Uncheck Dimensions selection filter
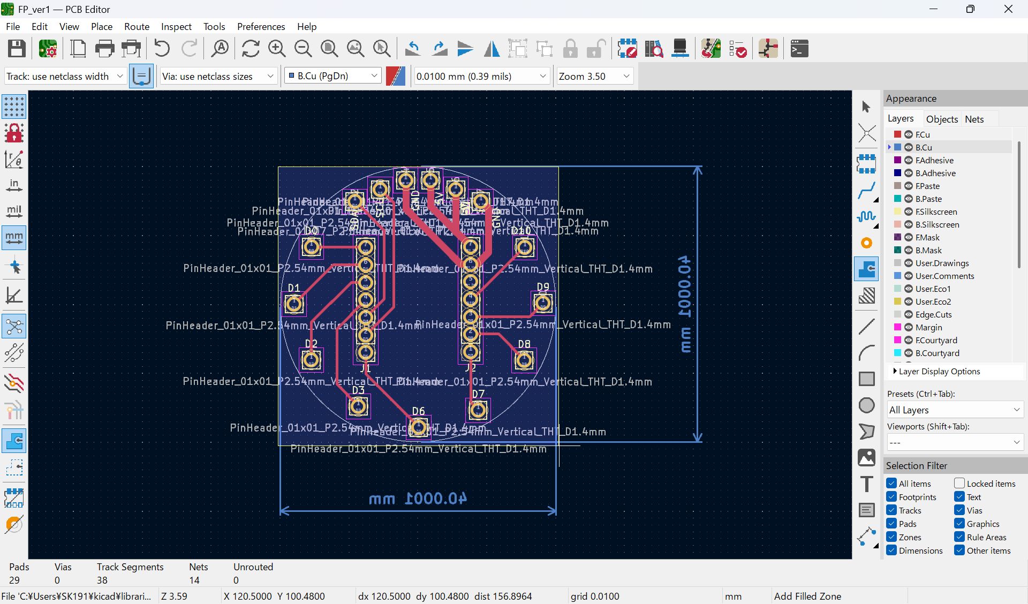 tap(891, 550)
